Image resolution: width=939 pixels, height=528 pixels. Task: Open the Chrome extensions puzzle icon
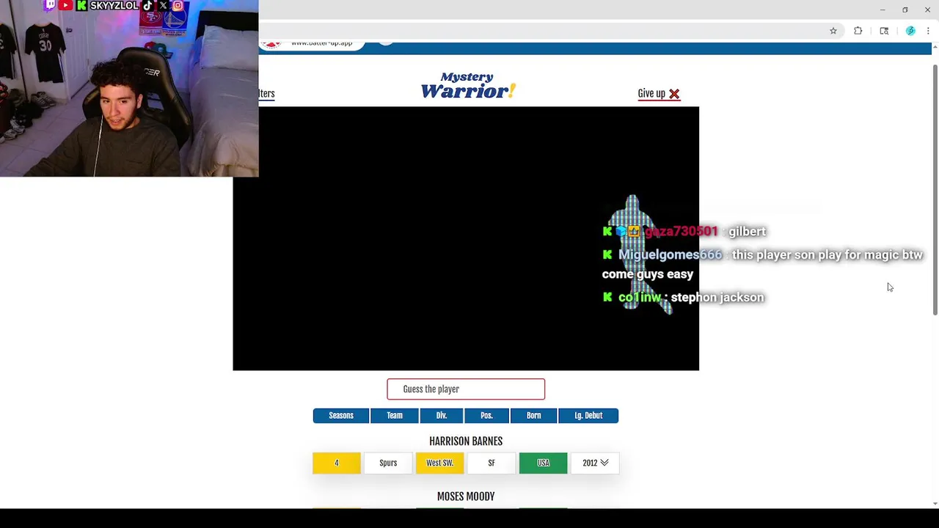858,31
